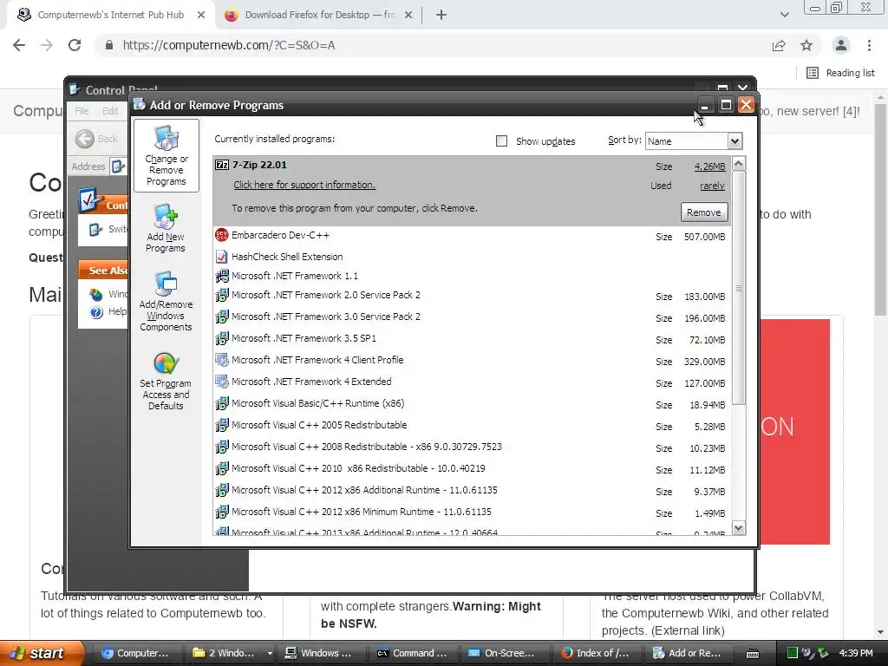The image size is (888, 666).
Task: Open Set Program Access and Defaults
Action: click(x=166, y=381)
